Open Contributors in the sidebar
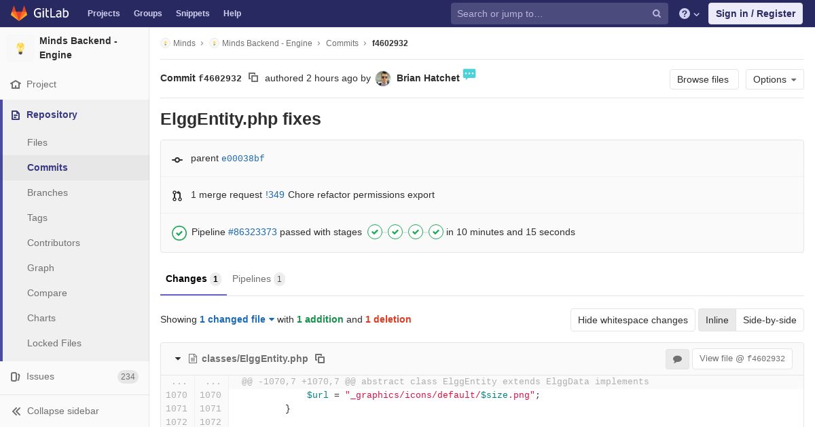 [54, 243]
